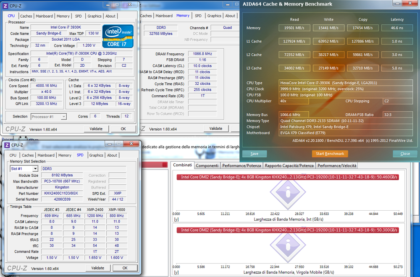The height and width of the screenshot is (277, 420).
Task: Click the Intel Core i7 inside logo
Action: (x=118, y=36)
